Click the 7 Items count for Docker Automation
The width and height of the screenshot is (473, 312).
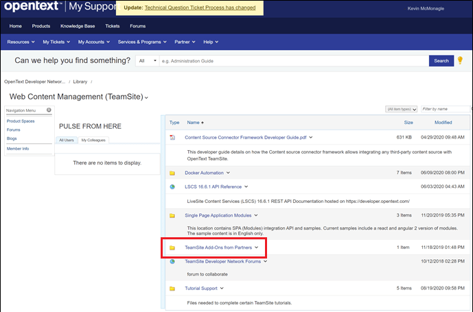click(x=404, y=173)
